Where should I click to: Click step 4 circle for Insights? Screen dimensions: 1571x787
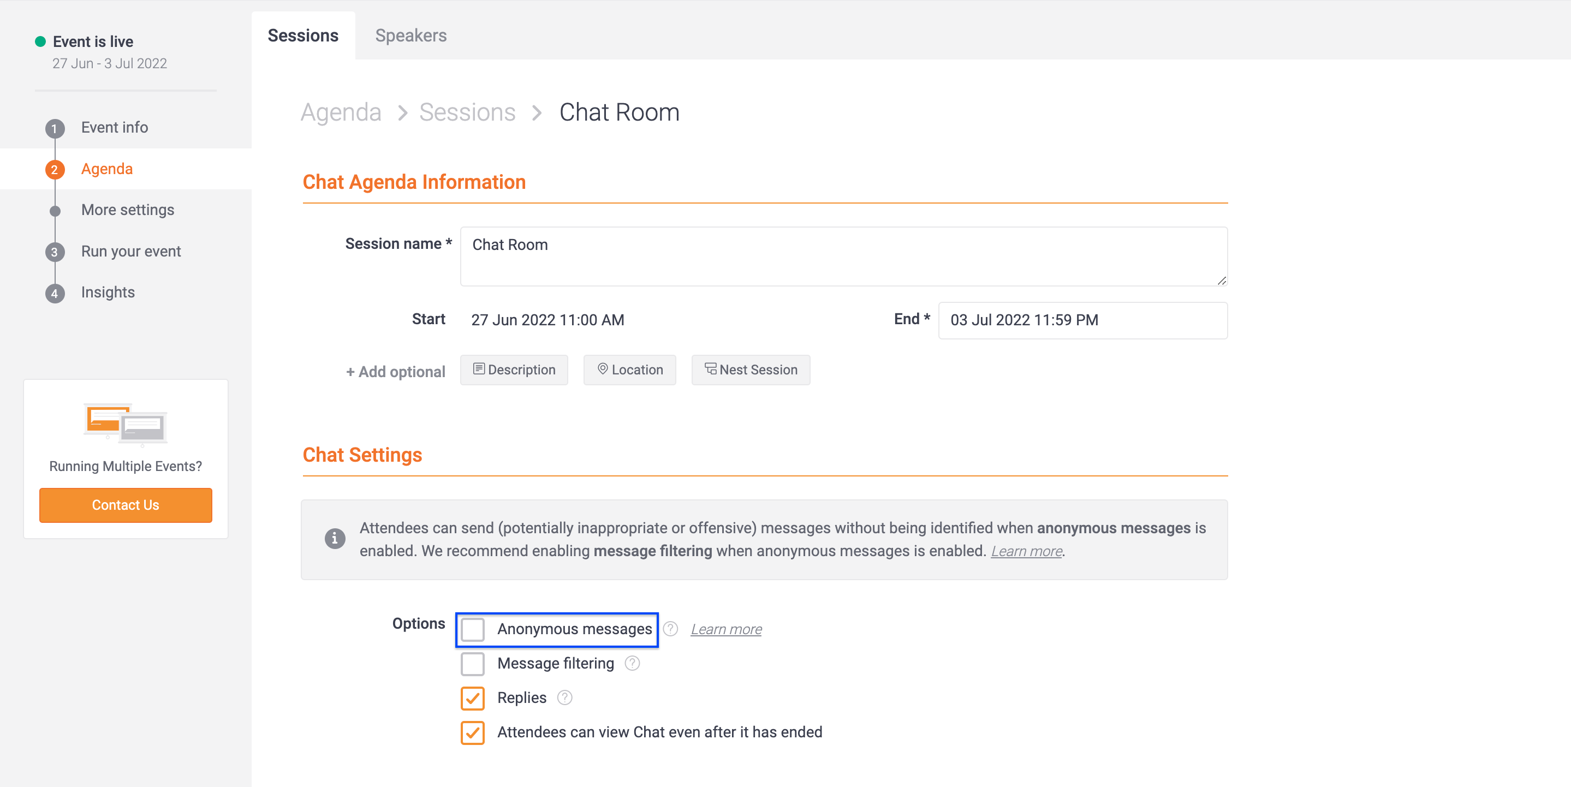pyautogui.click(x=55, y=293)
